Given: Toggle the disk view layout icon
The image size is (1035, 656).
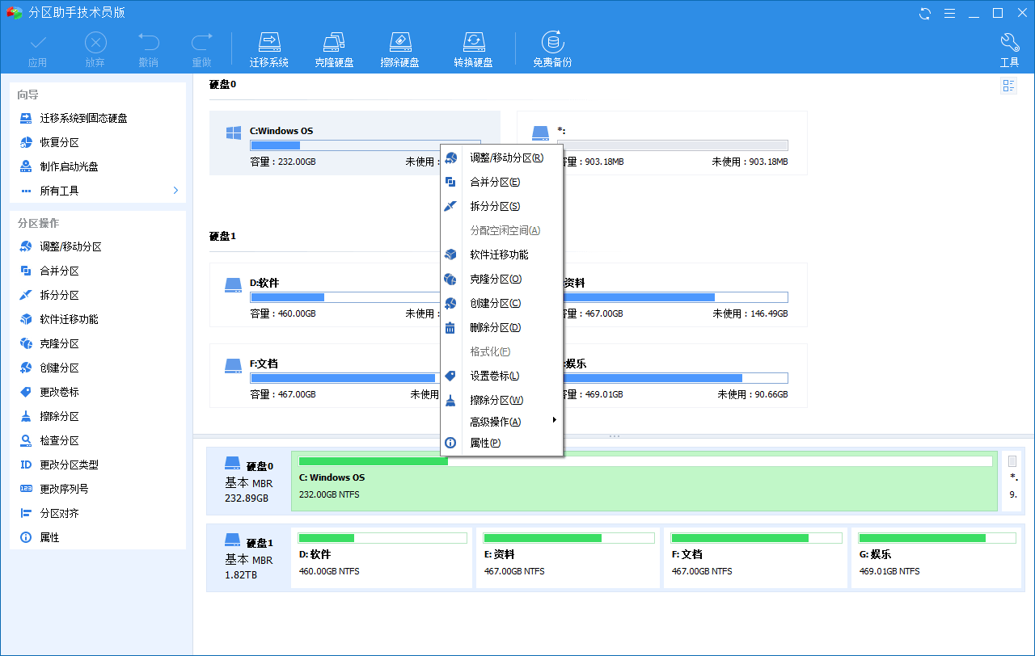Looking at the screenshot, I should click(1008, 86).
